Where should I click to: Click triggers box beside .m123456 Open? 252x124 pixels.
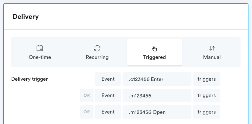206,112
